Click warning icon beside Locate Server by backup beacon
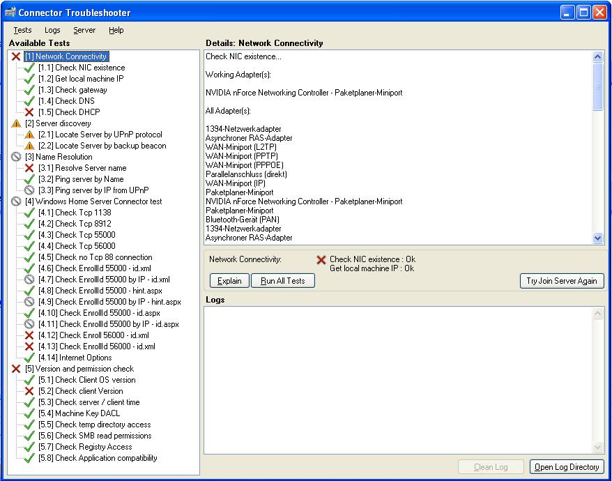 click(x=29, y=146)
